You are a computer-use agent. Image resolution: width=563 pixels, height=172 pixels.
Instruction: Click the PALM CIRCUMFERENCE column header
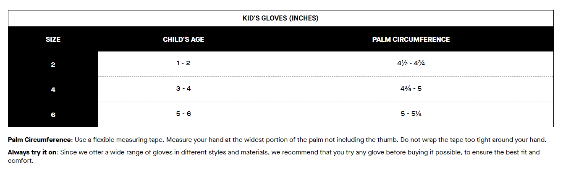click(x=411, y=40)
